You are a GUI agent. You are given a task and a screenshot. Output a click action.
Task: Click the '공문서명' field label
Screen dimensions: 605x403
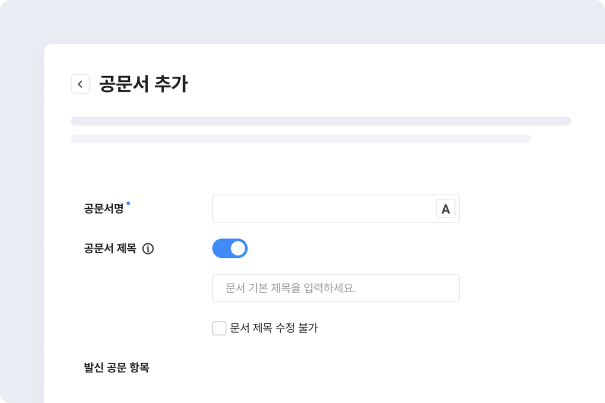104,209
